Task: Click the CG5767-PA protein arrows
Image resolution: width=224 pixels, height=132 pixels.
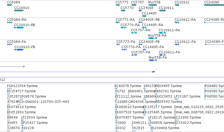Action: 134,55
